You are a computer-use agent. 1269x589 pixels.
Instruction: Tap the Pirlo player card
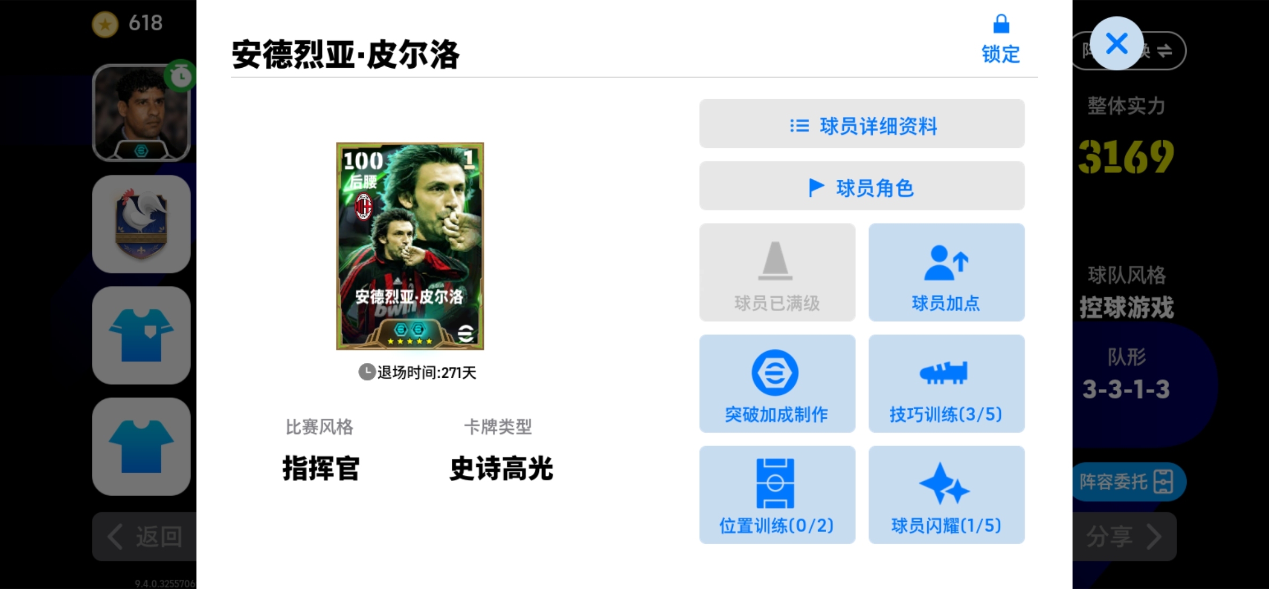pos(410,246)
